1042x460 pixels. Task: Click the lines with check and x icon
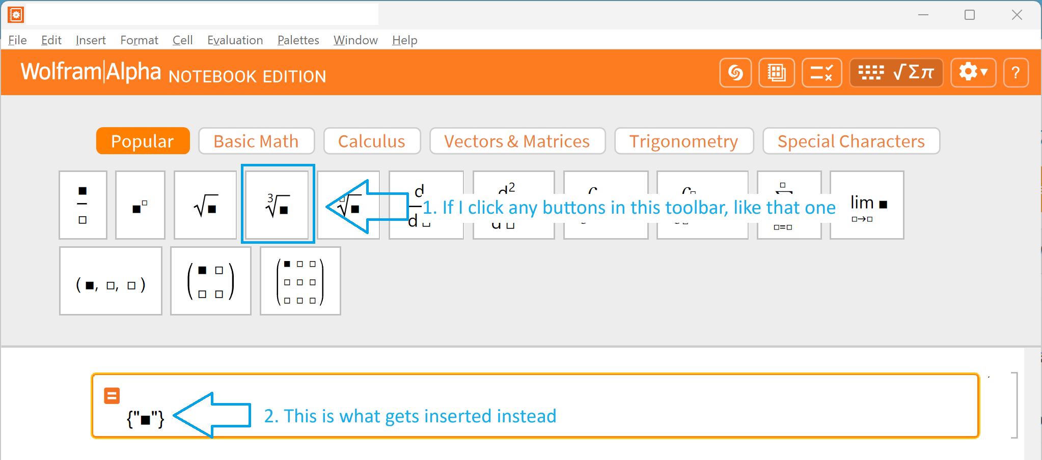tap(821, 73)
